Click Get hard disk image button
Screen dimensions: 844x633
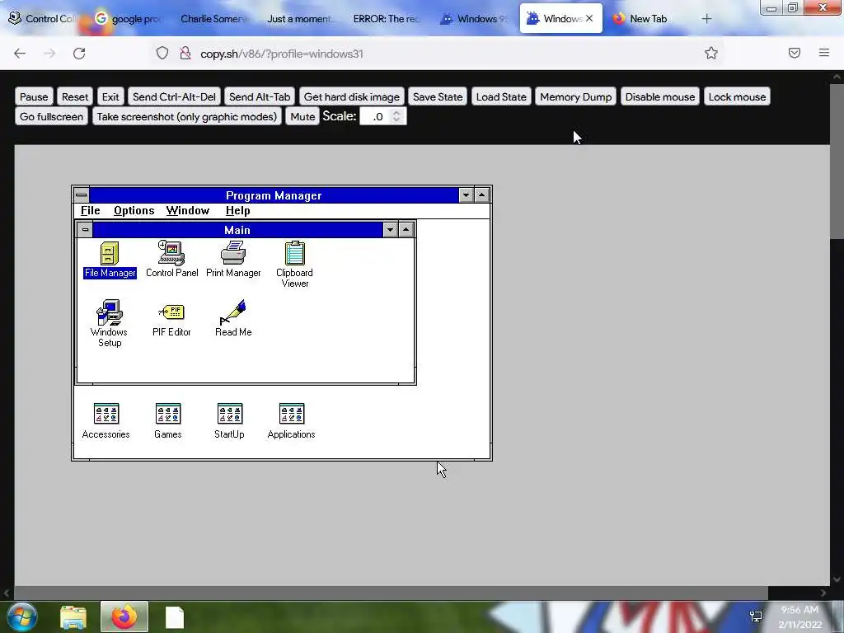pos(351,97)
